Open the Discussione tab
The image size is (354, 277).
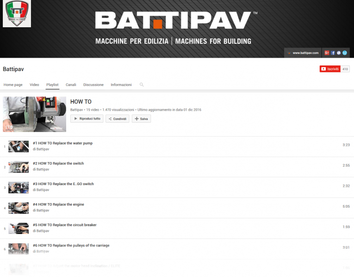pos(93,84)
